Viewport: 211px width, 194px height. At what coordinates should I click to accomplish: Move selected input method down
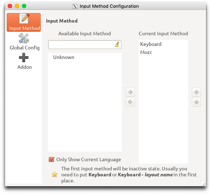196,102
